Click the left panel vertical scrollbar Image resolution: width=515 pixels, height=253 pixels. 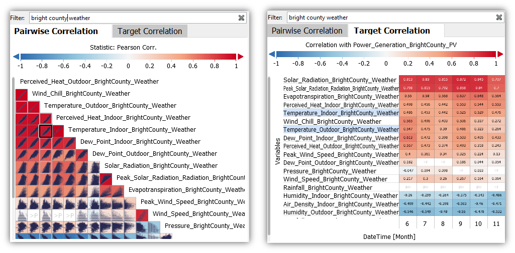point(13,150)
